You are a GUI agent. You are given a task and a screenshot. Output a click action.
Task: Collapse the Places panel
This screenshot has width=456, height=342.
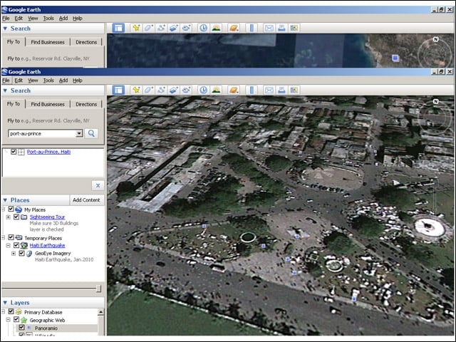pyautogui.click(x=5, y=200)
